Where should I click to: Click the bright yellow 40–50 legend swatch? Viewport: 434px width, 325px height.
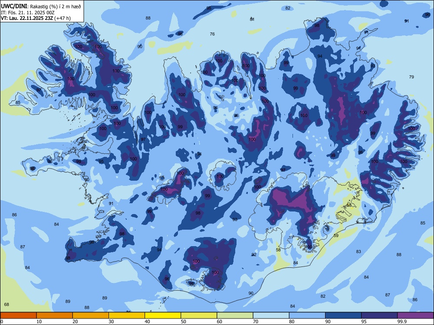click(x=163, y=315)
